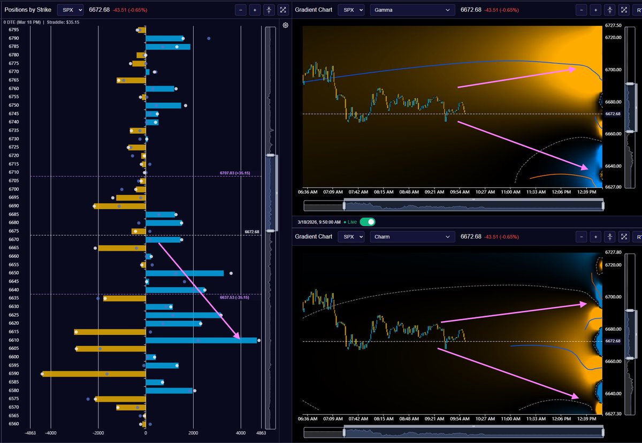
Task: Click the RT button on the Charm chart header
Action: coord(637,236)
